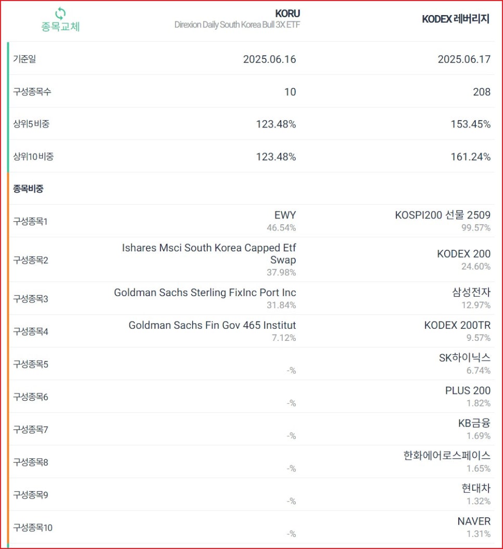Select Goldman Sachs Sterling FixInc Port Inc

[205, 292]
